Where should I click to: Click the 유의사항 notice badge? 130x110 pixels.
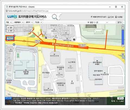(8, 98)
